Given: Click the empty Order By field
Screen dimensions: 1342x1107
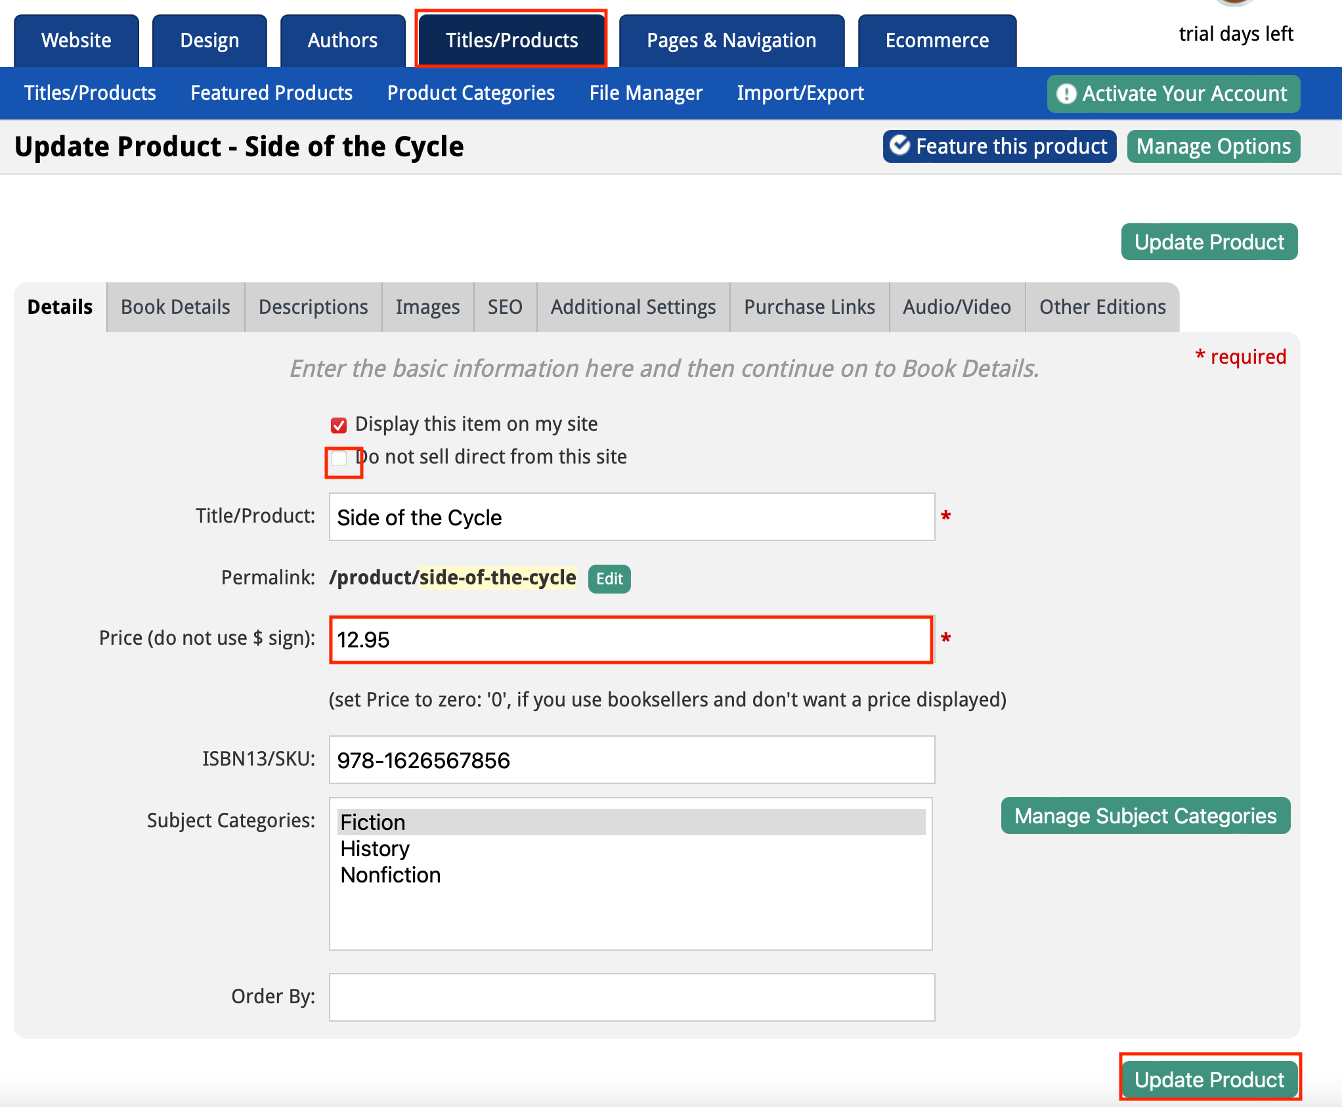Looking at the screenshot, I should pyautogui.click(x=630, y=997).
